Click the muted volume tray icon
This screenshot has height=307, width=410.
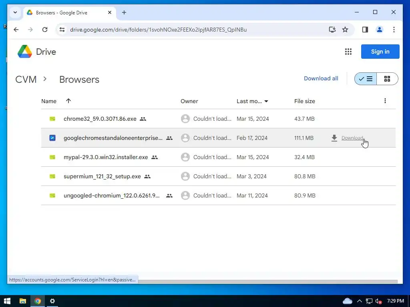(378, 301)
